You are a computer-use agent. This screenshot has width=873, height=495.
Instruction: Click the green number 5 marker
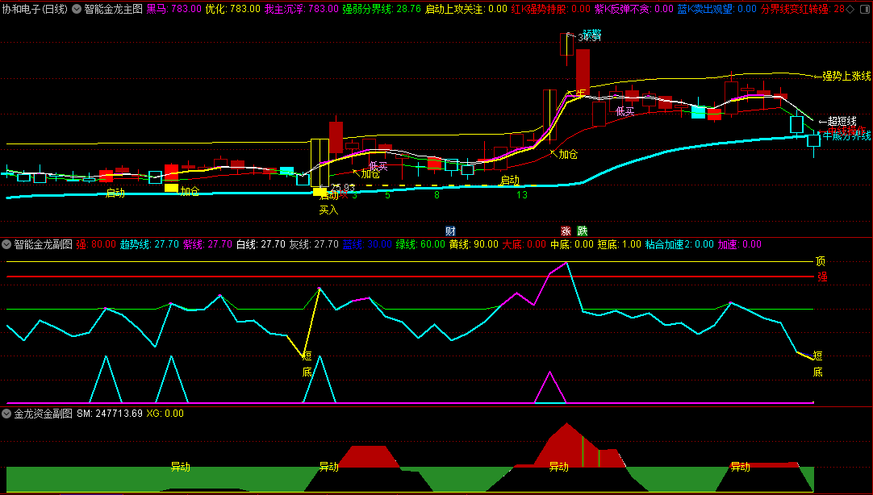tap(387, 195)
